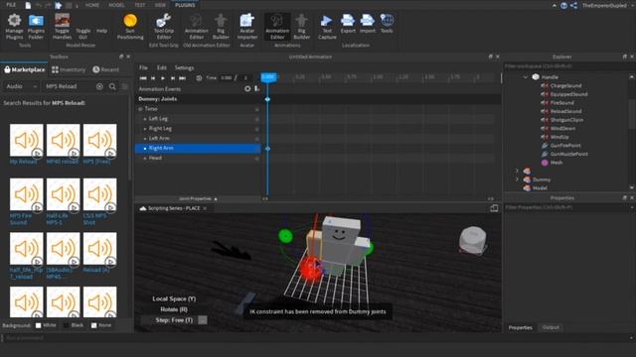Open the Toolbox Inventory tab

pos(69,69)
